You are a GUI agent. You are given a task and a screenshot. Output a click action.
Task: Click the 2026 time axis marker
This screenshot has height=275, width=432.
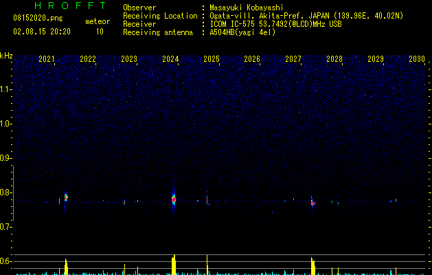tap(252, 58)
